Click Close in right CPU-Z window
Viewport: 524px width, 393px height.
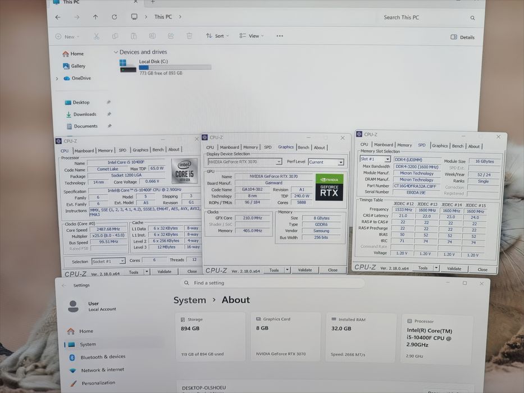click(x=482, y=269)
